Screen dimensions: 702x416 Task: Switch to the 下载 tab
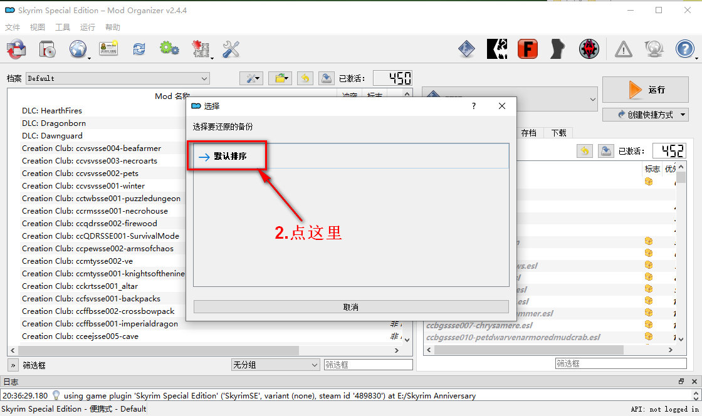coord(558,133)
